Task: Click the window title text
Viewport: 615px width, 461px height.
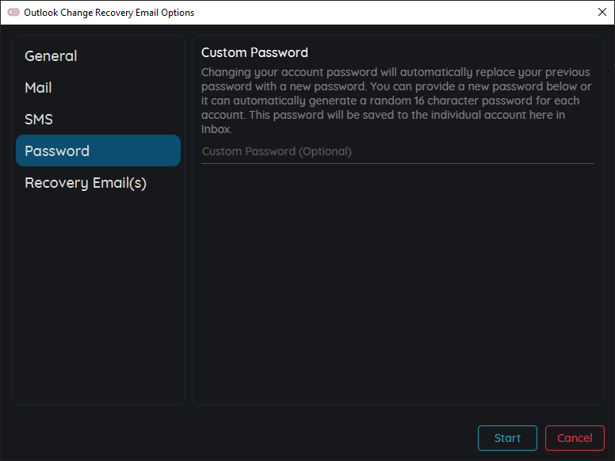Action: pyautogui.click(x=109, y=13)
